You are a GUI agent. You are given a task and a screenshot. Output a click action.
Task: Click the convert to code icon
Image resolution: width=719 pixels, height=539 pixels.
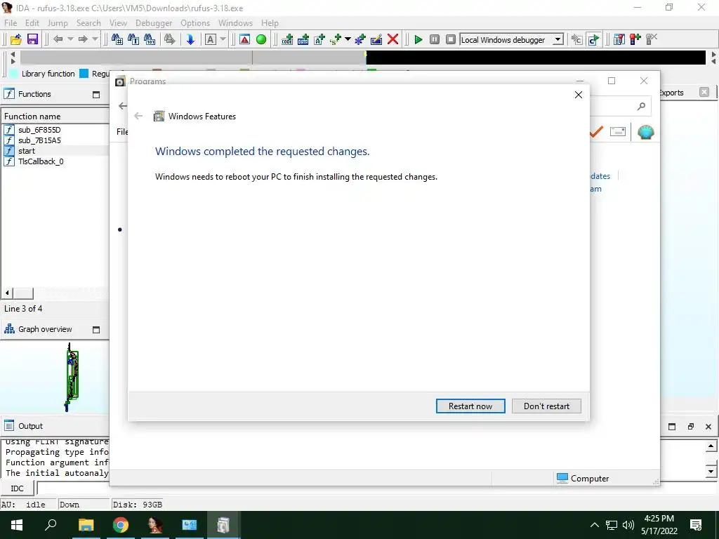[287, 39]
